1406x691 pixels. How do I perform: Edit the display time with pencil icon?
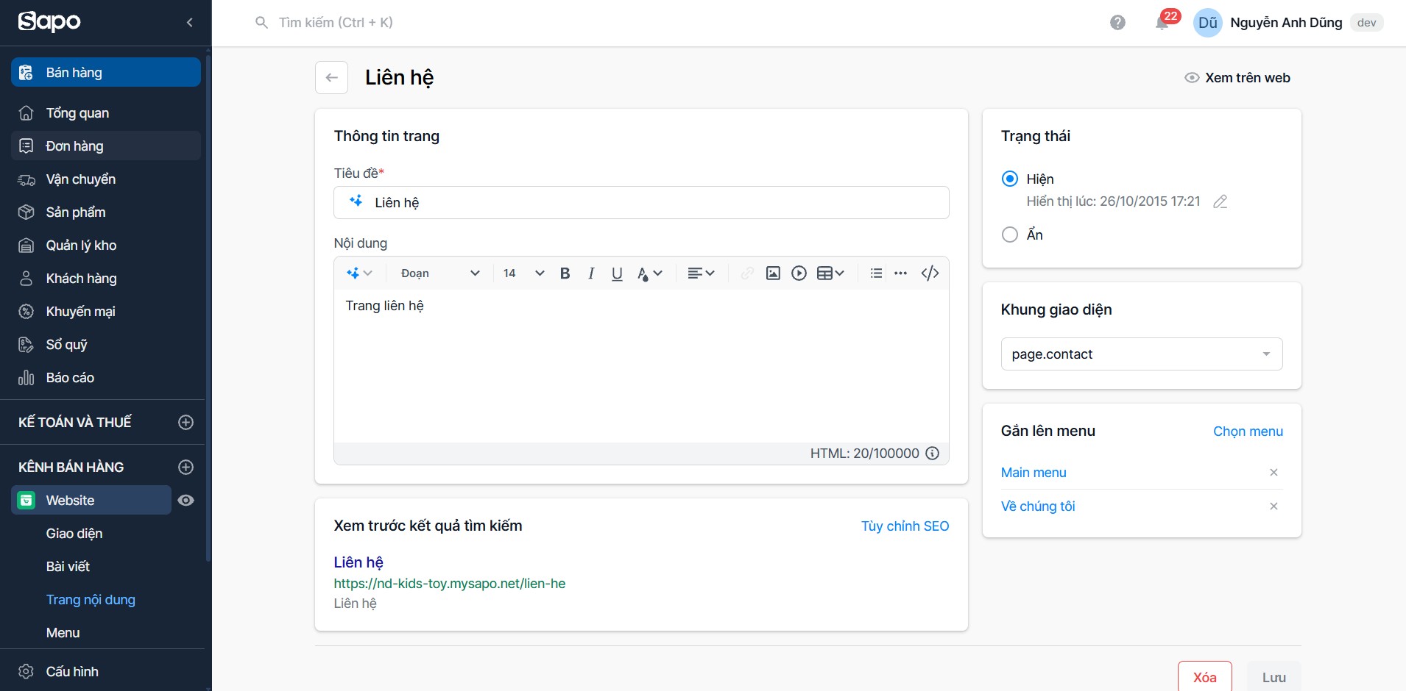[x=1220, y=201]
